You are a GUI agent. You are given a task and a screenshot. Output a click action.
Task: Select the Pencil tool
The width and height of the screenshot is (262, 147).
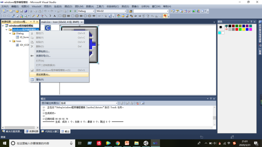33,16
